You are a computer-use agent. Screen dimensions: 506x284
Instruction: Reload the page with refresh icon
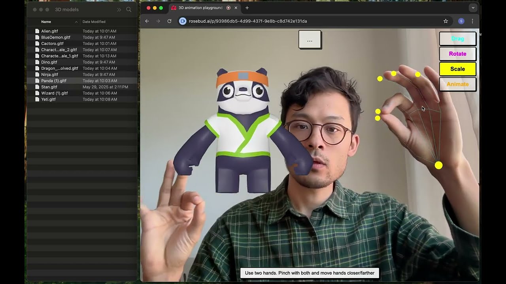coord(169,21)
